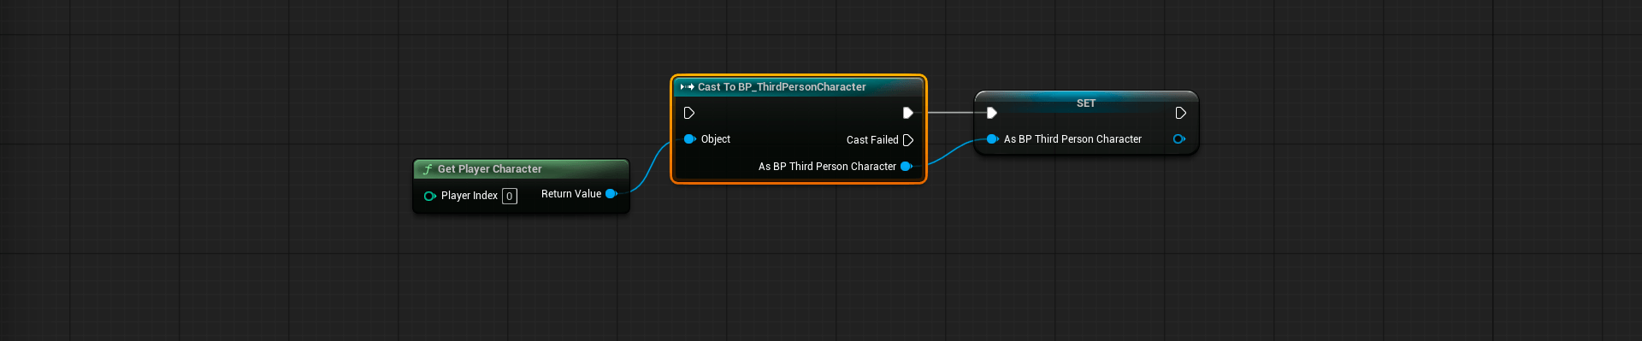The height and width of the screenshot is (341, 1642).
Task: Click the Cast node input execution pin
Action: pyautogui.click(x=689, y=113)
